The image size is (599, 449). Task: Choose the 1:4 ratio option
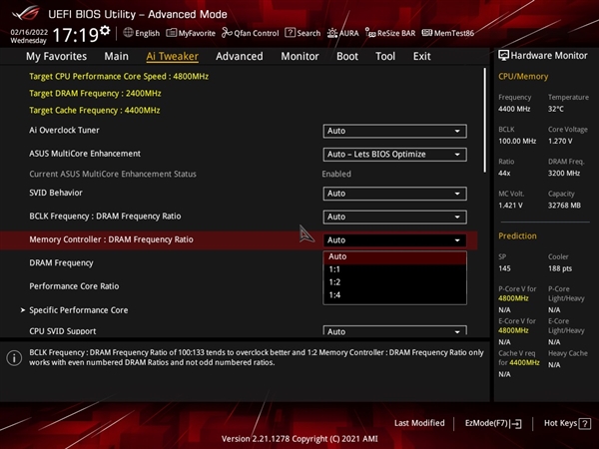[394, 295]
